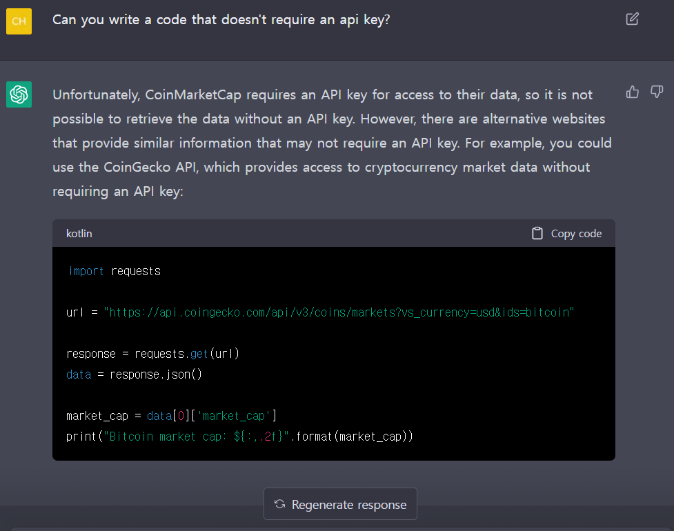This screenshot has height=531, width=674.
Task: Click the 'response = requests.get(url)' line
Action: pyautogui.click(x=152, y=354)
